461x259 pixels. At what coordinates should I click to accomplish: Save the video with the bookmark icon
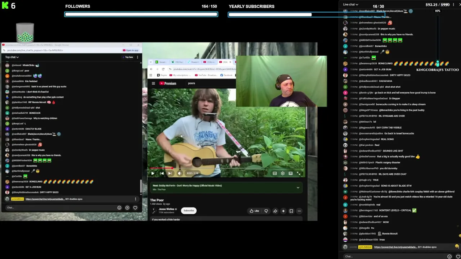291,211
